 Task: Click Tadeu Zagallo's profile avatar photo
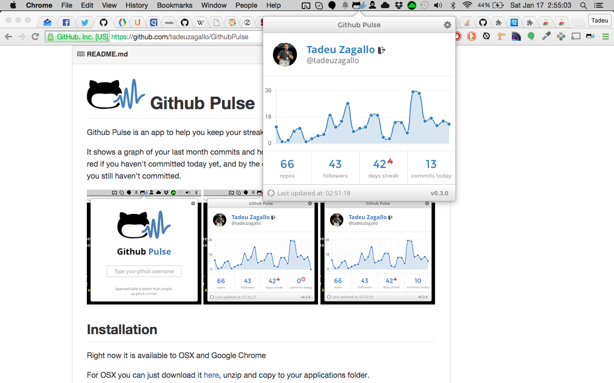[285, 54]
